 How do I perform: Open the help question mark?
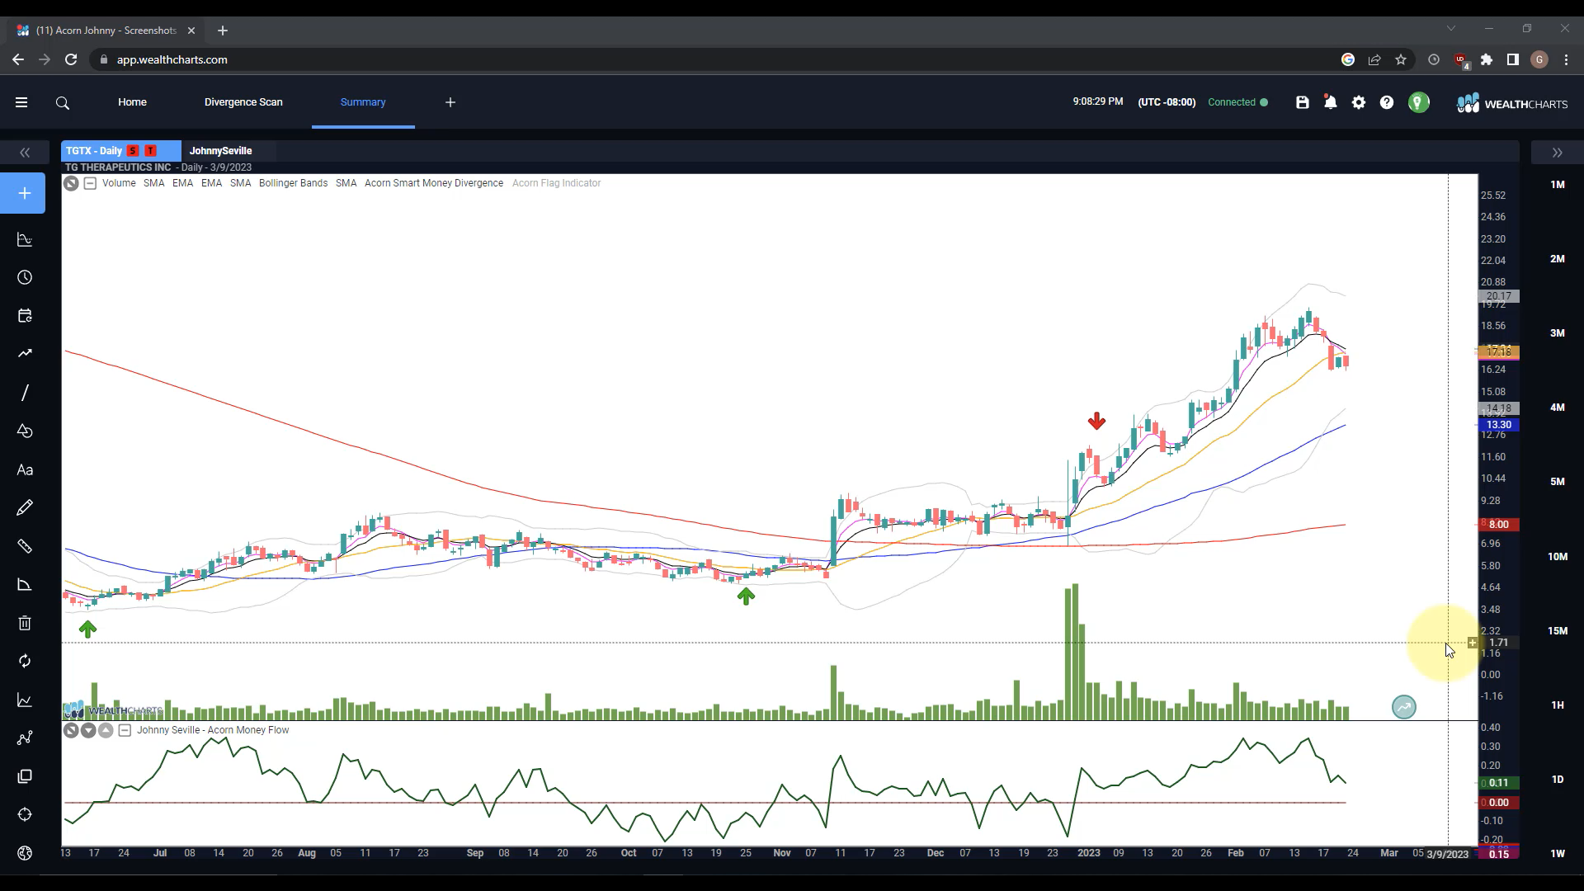[1387, 102]
